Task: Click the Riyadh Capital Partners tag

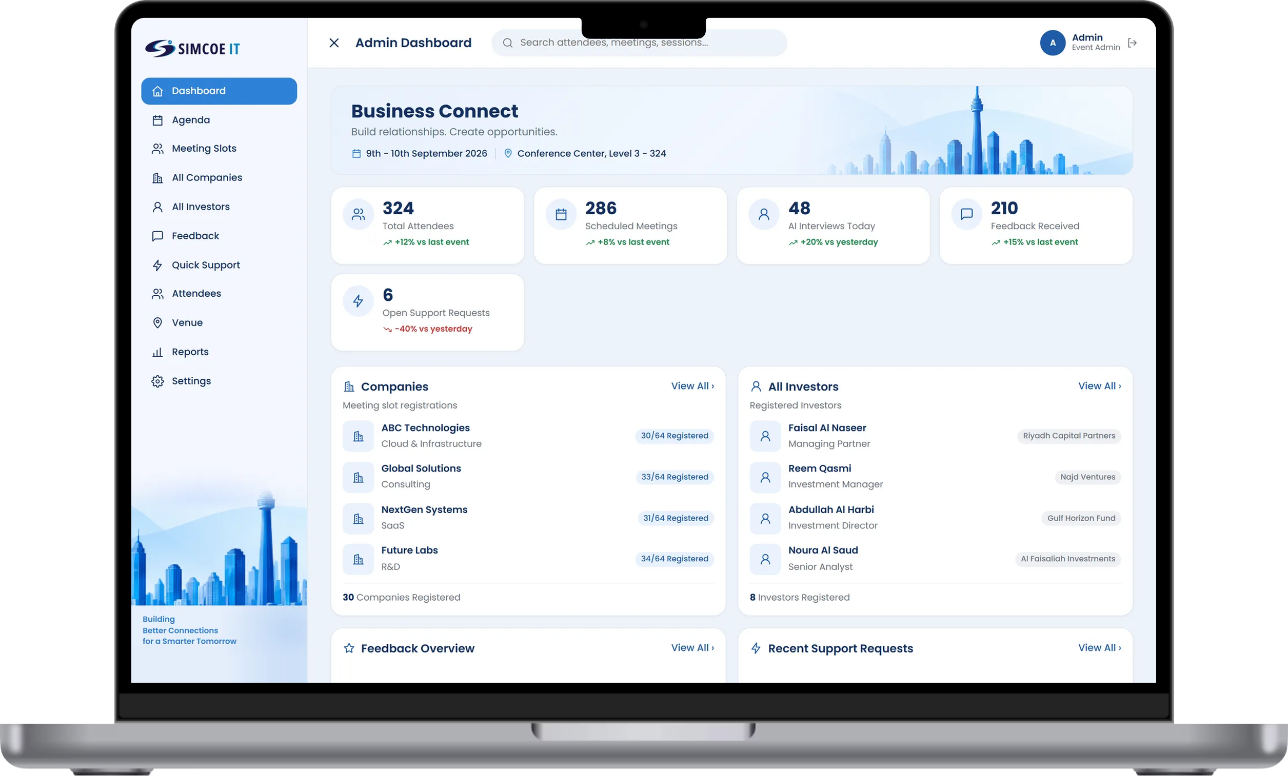Action: coord(1069,436)
